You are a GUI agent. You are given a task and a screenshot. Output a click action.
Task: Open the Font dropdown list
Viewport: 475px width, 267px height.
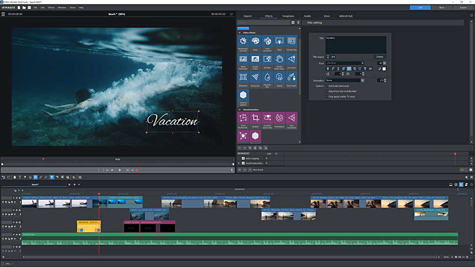tap(363, 63)
